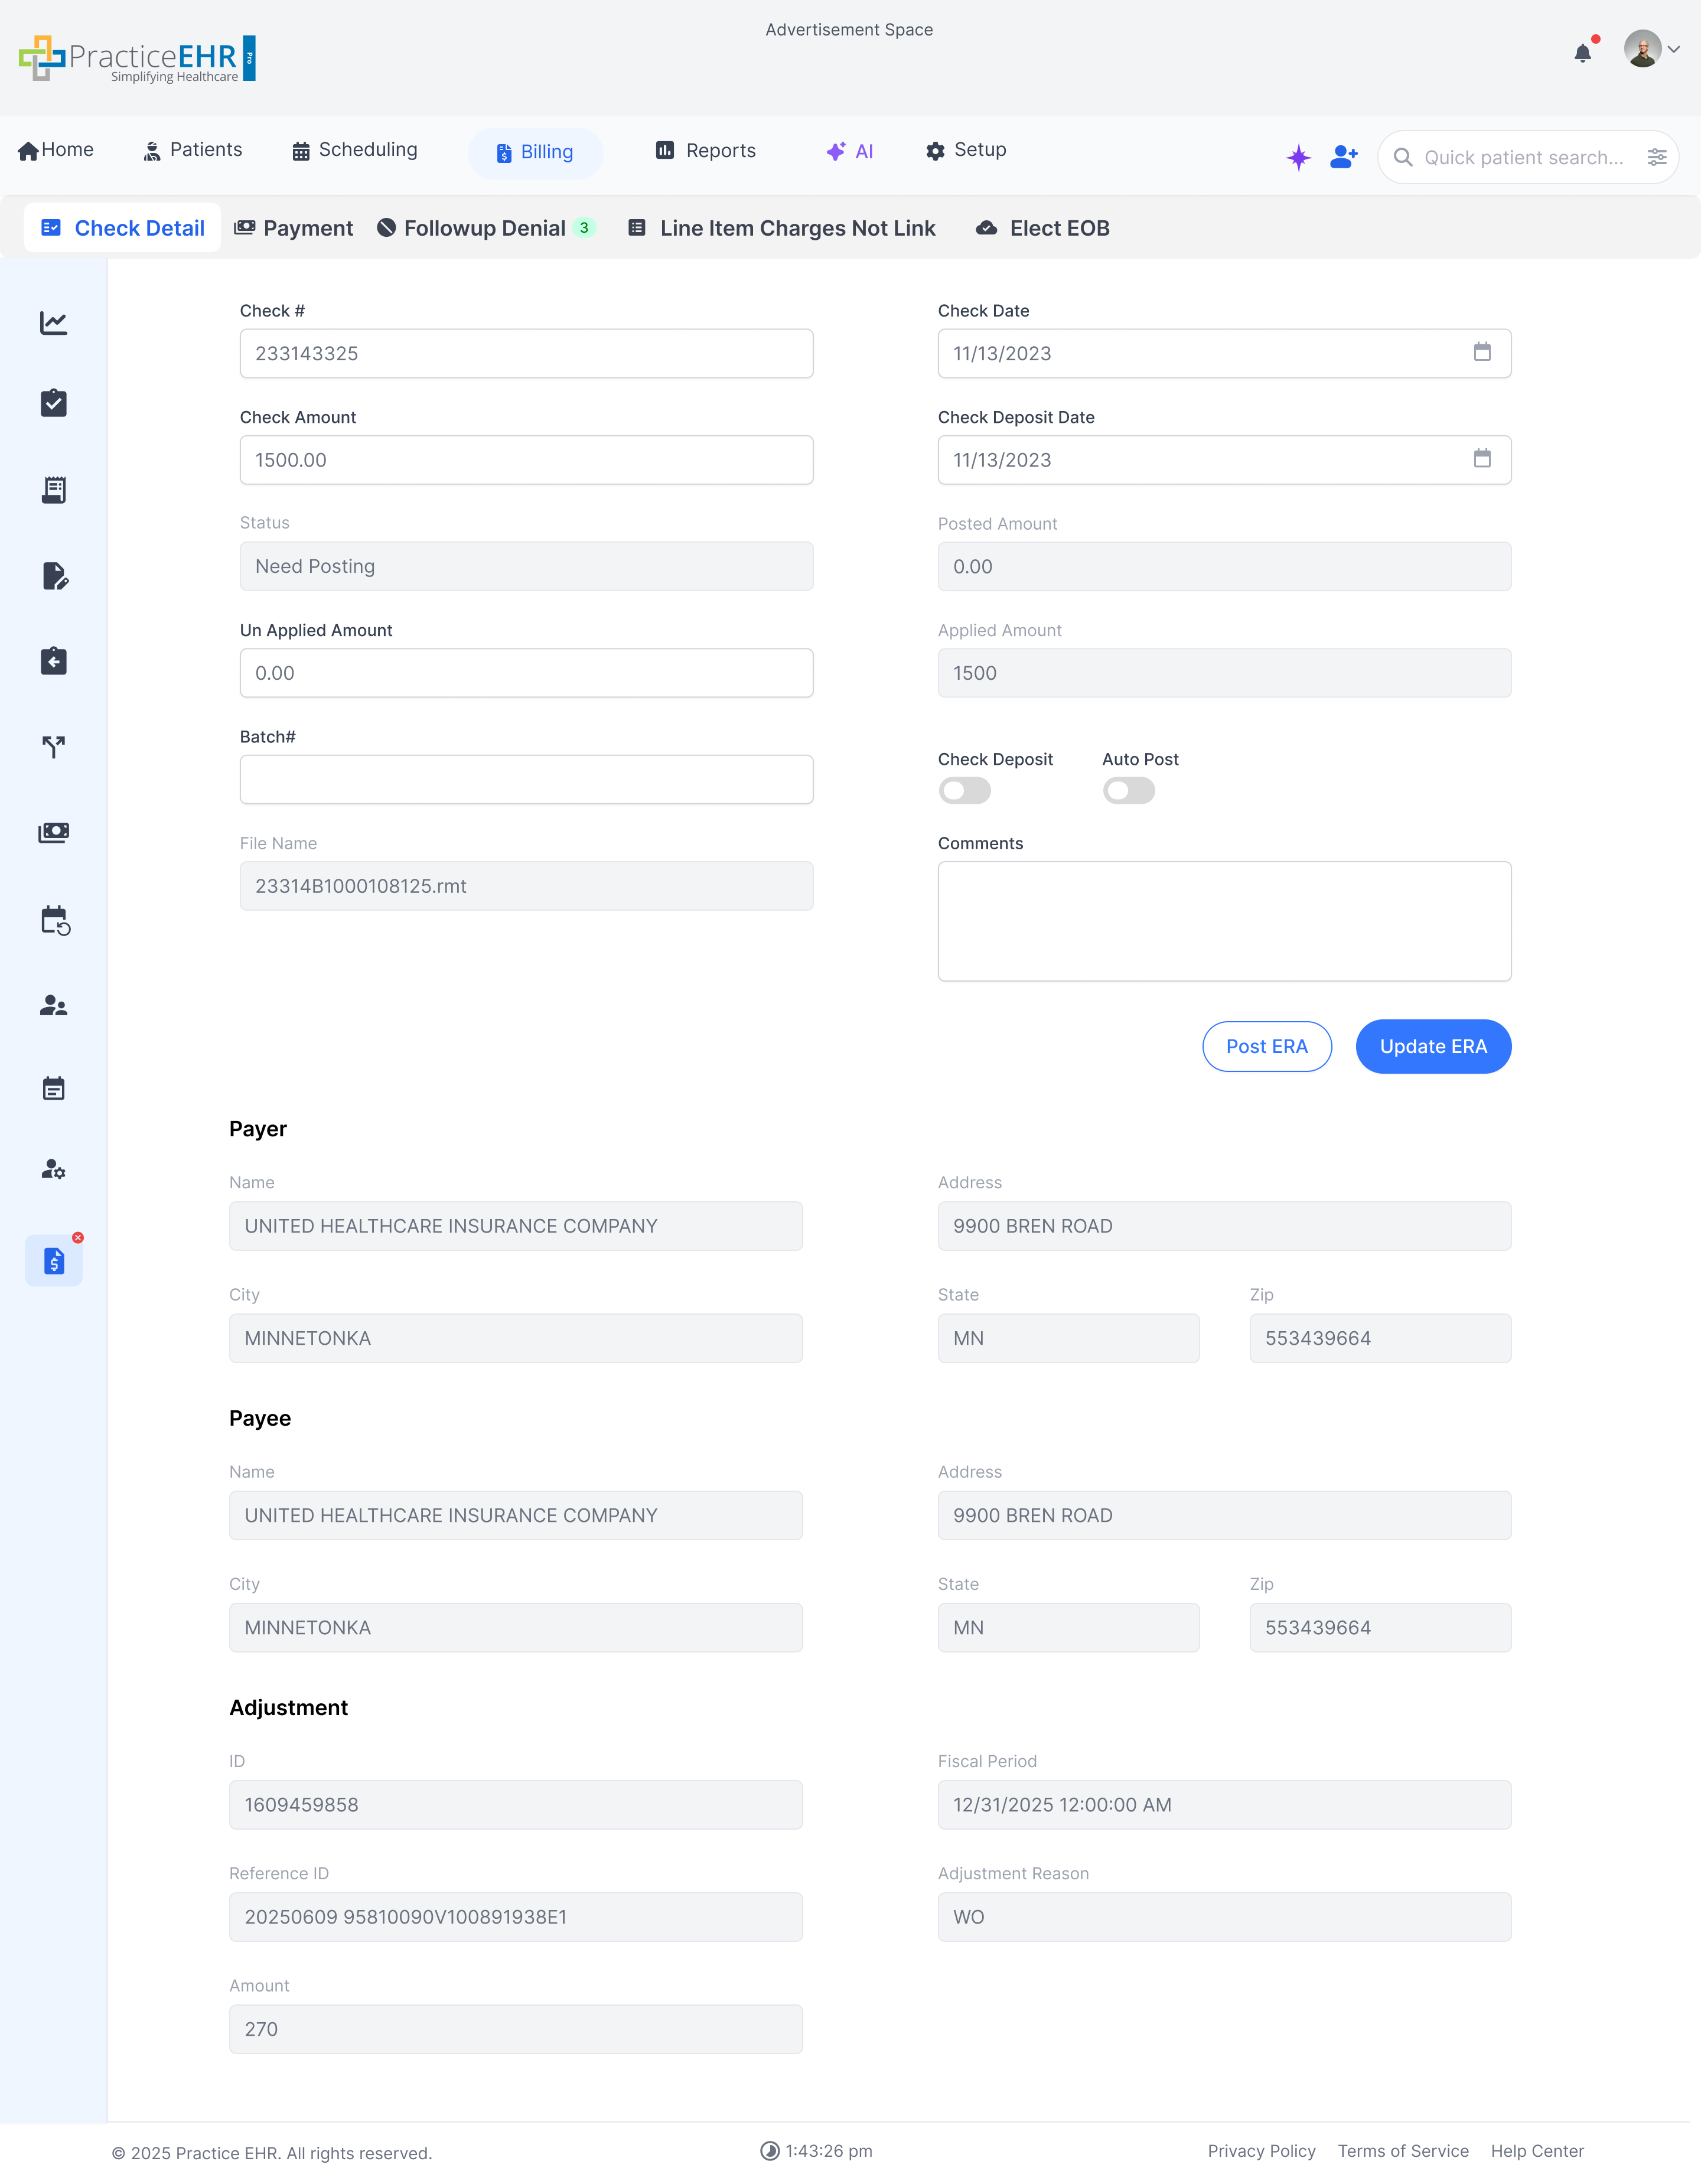Screen dimensions: 1701x2184
Task: Enable the Auto Post toggle
Action: (x=1129, y=790)
